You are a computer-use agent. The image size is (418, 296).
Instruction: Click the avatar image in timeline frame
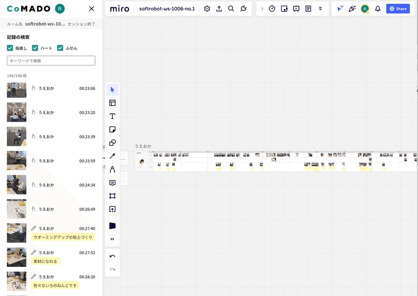pyautogui.click(x=142, y=161)
